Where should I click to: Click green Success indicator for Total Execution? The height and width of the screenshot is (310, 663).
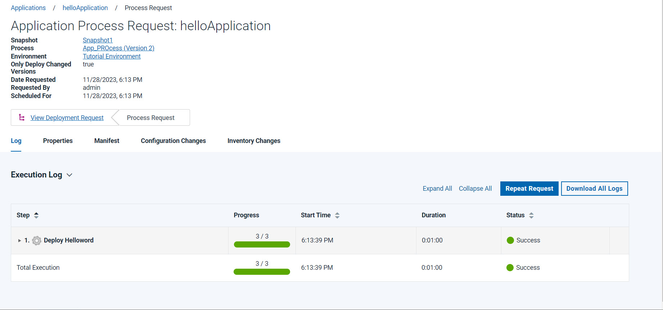[x=510, y=268]
